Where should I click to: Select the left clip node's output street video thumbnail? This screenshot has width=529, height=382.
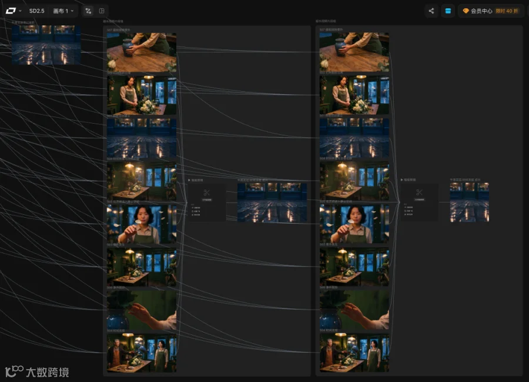click(272, 202)
